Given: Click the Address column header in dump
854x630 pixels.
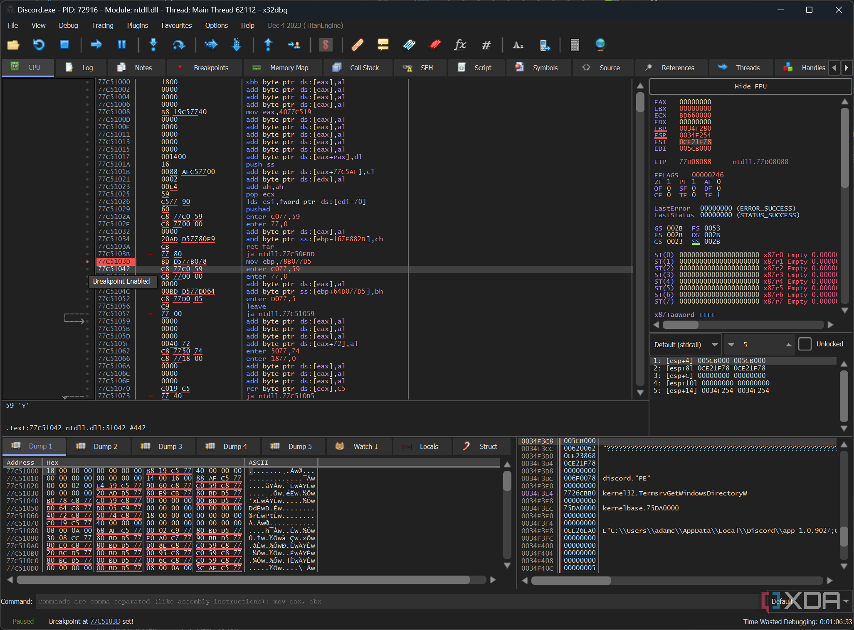Looking at the screenshot, I should 22,462.
